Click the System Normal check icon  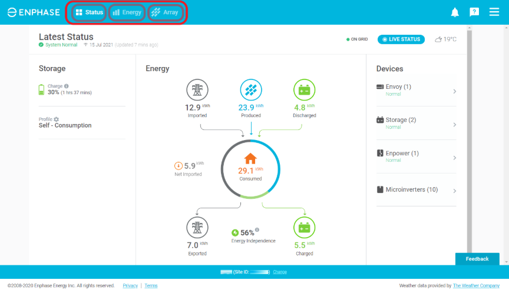41,45
